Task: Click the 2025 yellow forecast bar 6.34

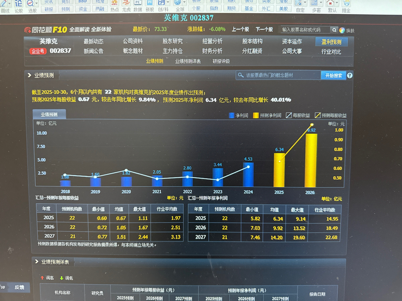Action: [279, 170]
